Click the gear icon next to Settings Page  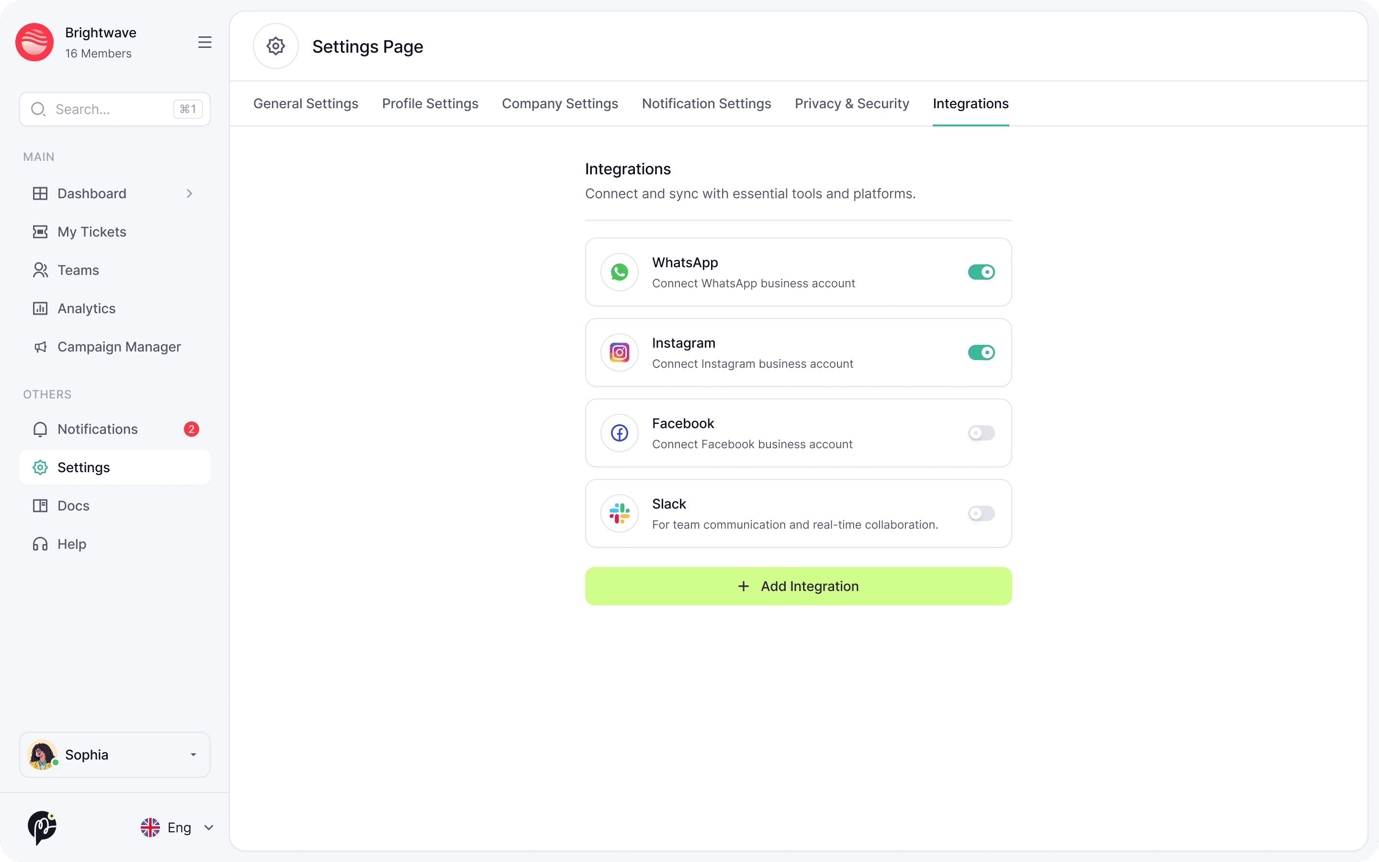click(276, 46)
